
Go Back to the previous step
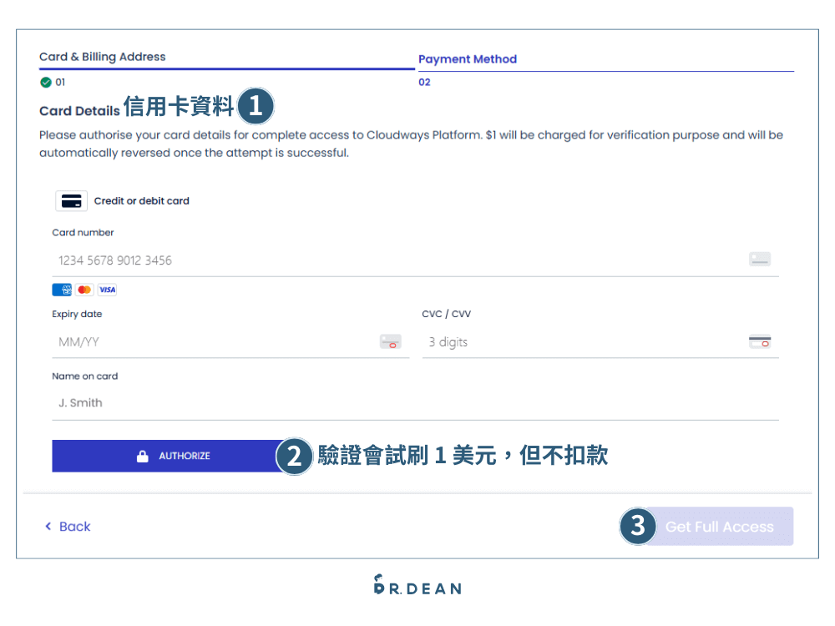click(x=68, y=527)
